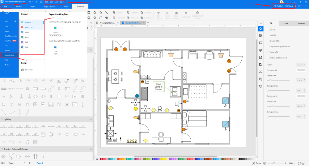Click the Combine shape operation
The height and width of the screenshot is (166, 309).
(133, 13)
